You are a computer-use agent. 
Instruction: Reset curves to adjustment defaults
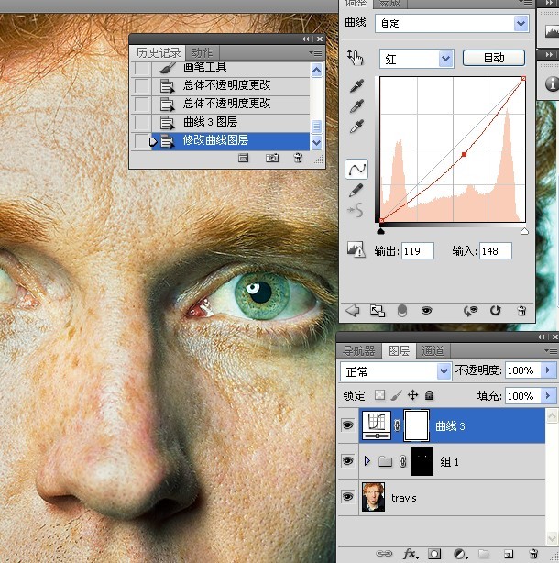[x=496, y=311]
